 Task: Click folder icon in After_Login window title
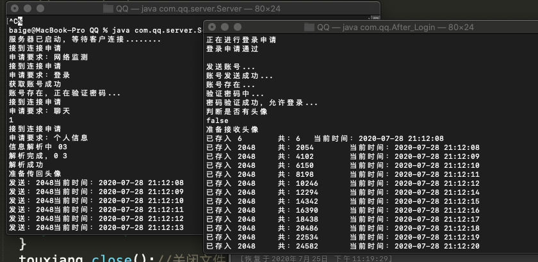pos(309,27)
